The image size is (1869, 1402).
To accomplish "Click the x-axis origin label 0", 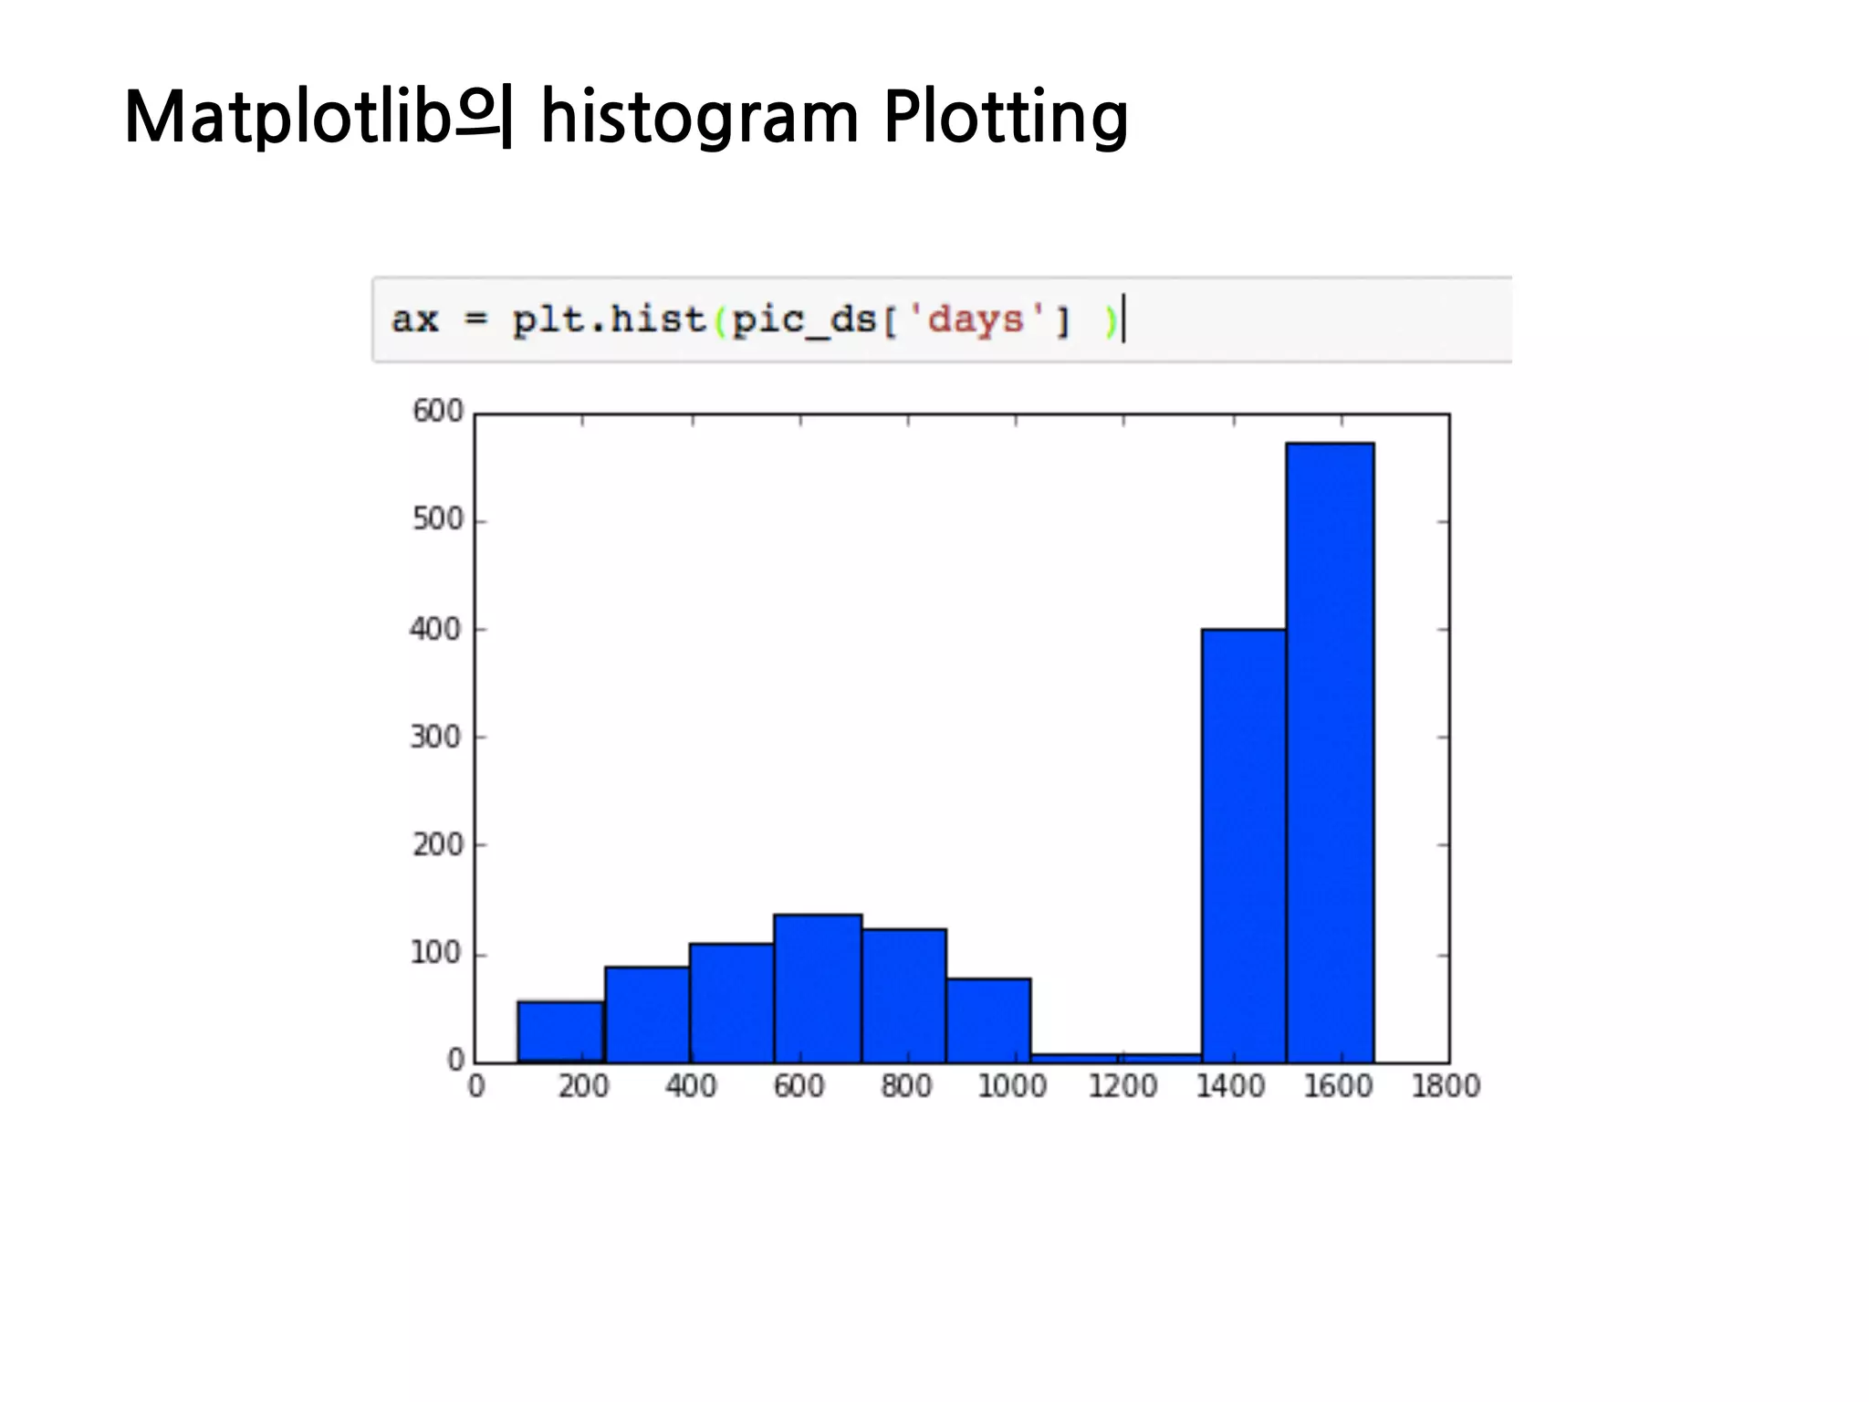I will coord(475,1086).
